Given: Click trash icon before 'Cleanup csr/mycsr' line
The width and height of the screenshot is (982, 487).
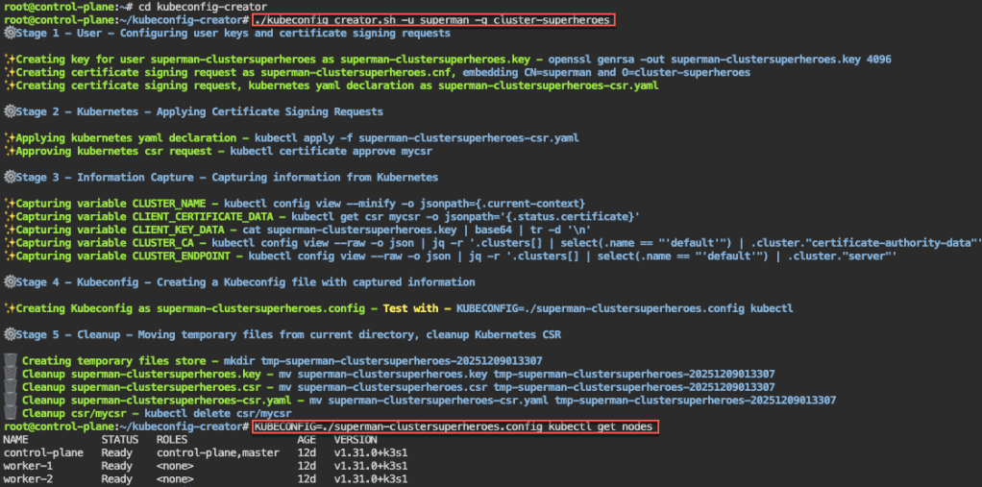Looking at the screenshot, I should click(10, 413).
